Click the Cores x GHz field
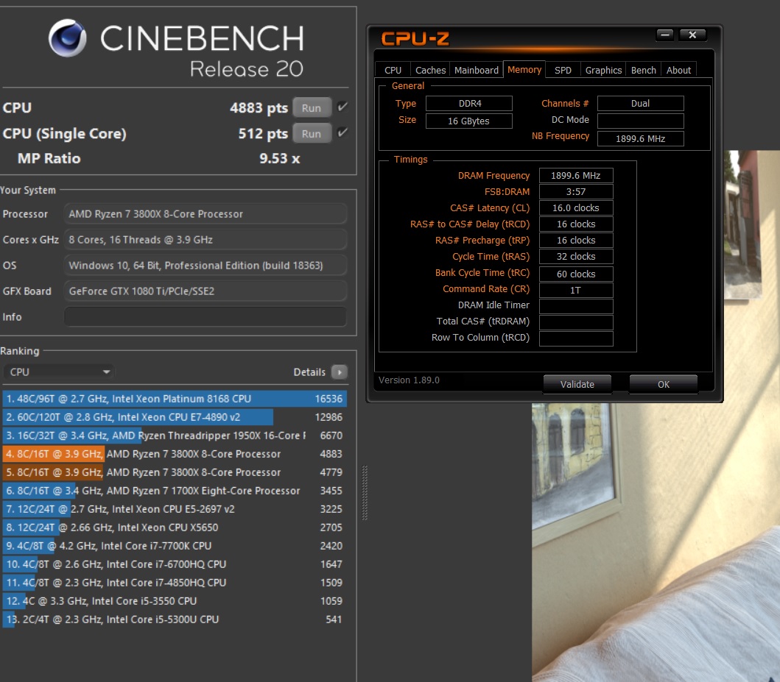780x682 pixels. click(x=205, y=240)
